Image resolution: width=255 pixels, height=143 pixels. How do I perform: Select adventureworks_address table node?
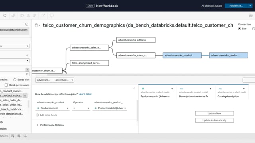pyautogui.click(x=136, y=40)
